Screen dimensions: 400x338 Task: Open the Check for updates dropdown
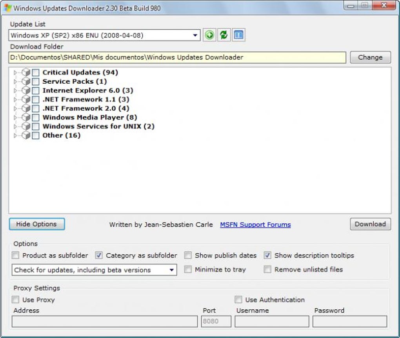(172, 270)
